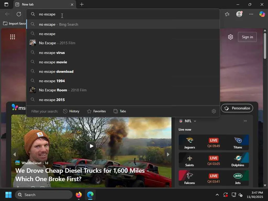Open a new tab with plus button
Image resolution: width=268 pixels, height=201 pixels.
pos(82,4)
